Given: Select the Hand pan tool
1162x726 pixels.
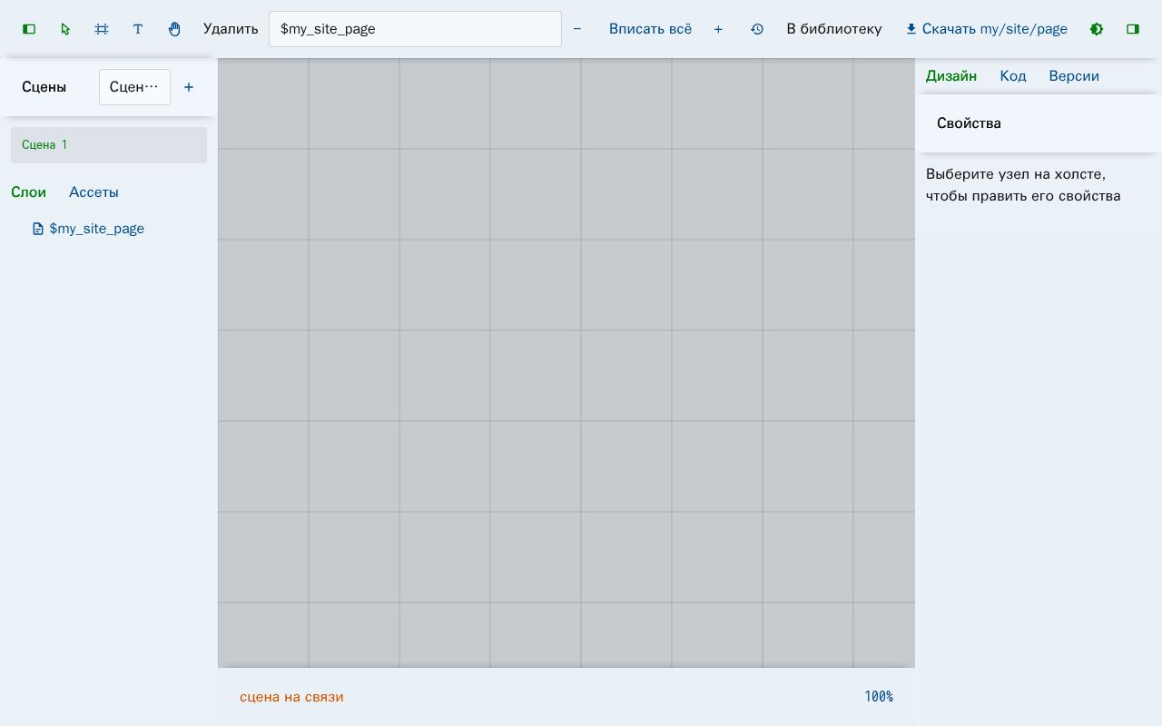Looking at the screenshot, I should [x=174, y=29].
